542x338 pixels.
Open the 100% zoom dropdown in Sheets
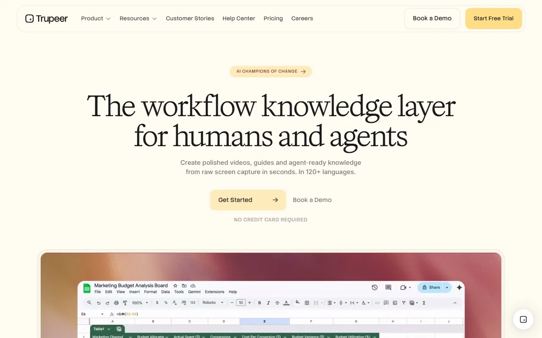coord(140,303)
